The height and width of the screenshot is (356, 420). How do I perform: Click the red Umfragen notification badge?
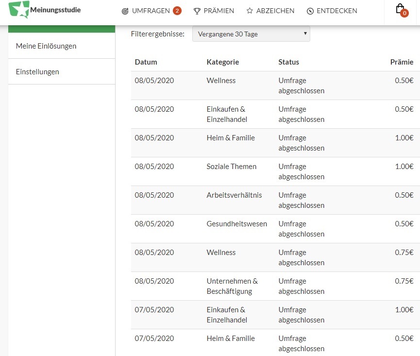[177, 11]
